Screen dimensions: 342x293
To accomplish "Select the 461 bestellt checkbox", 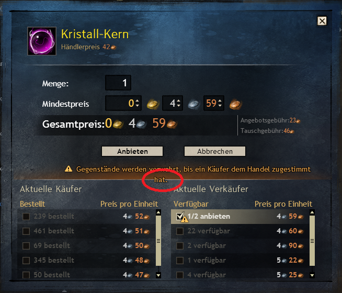I will point(26,231).
